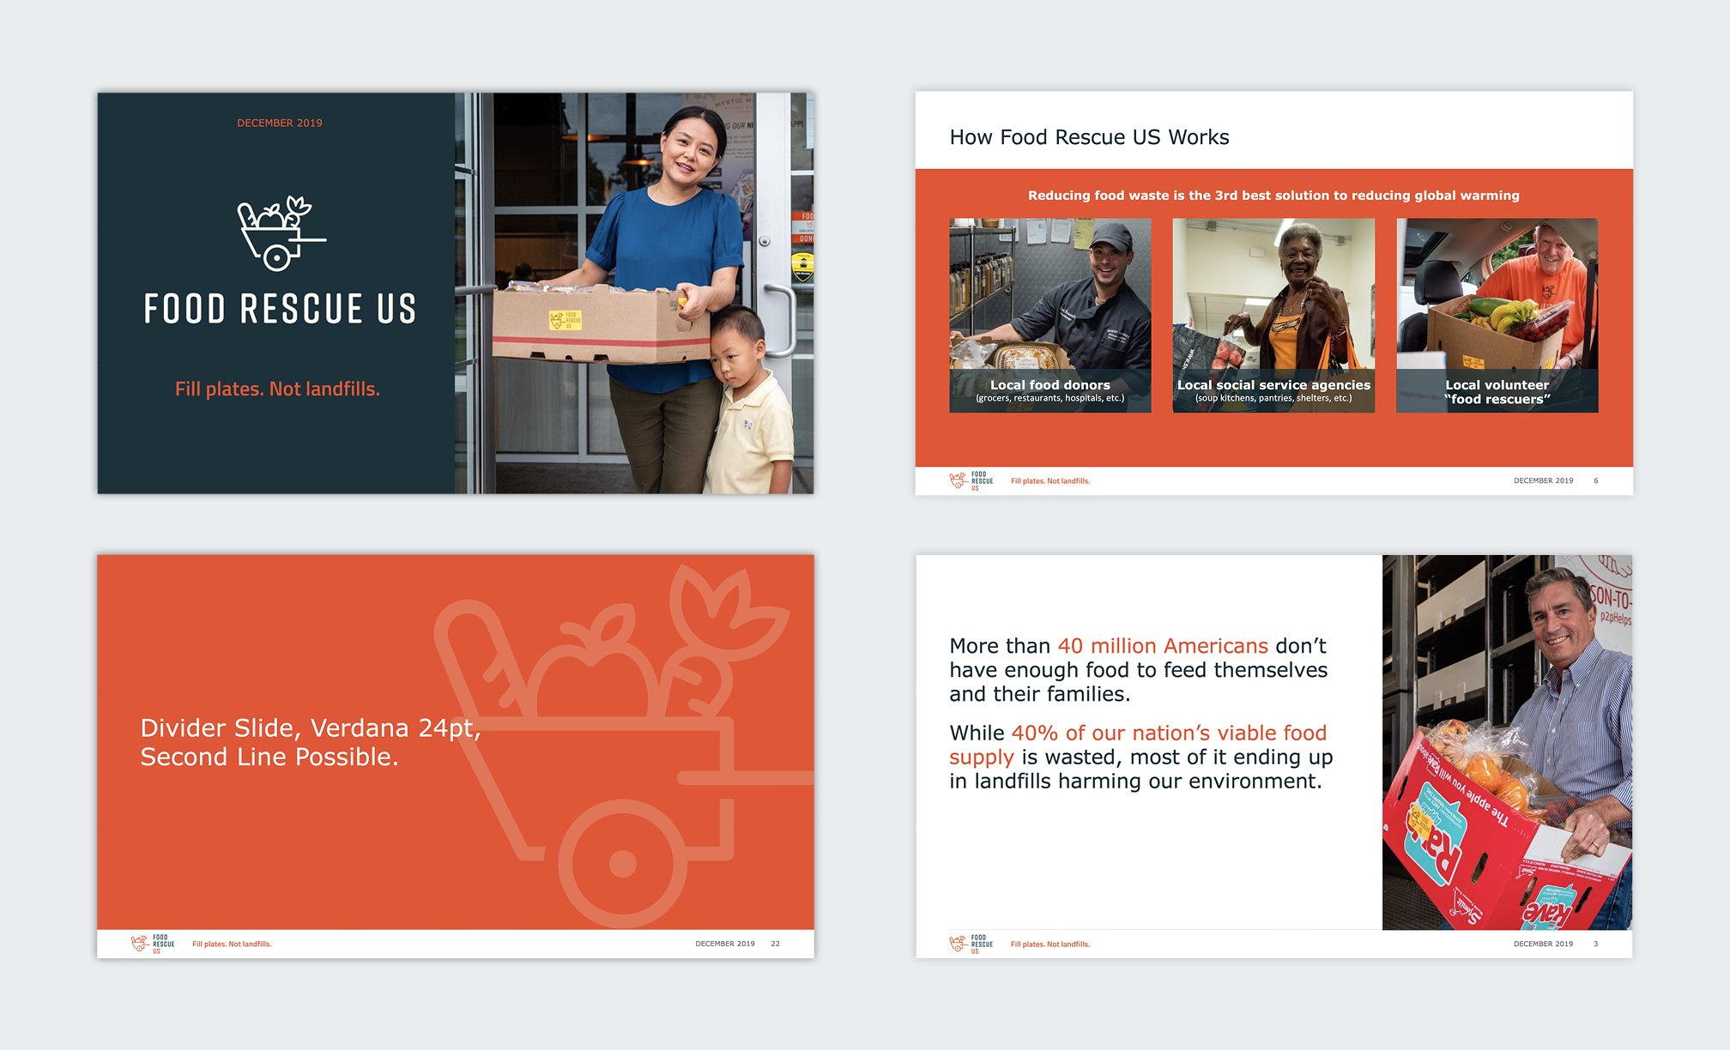Click the wheelbarrow logo on title slide

[x=281, y=233]
